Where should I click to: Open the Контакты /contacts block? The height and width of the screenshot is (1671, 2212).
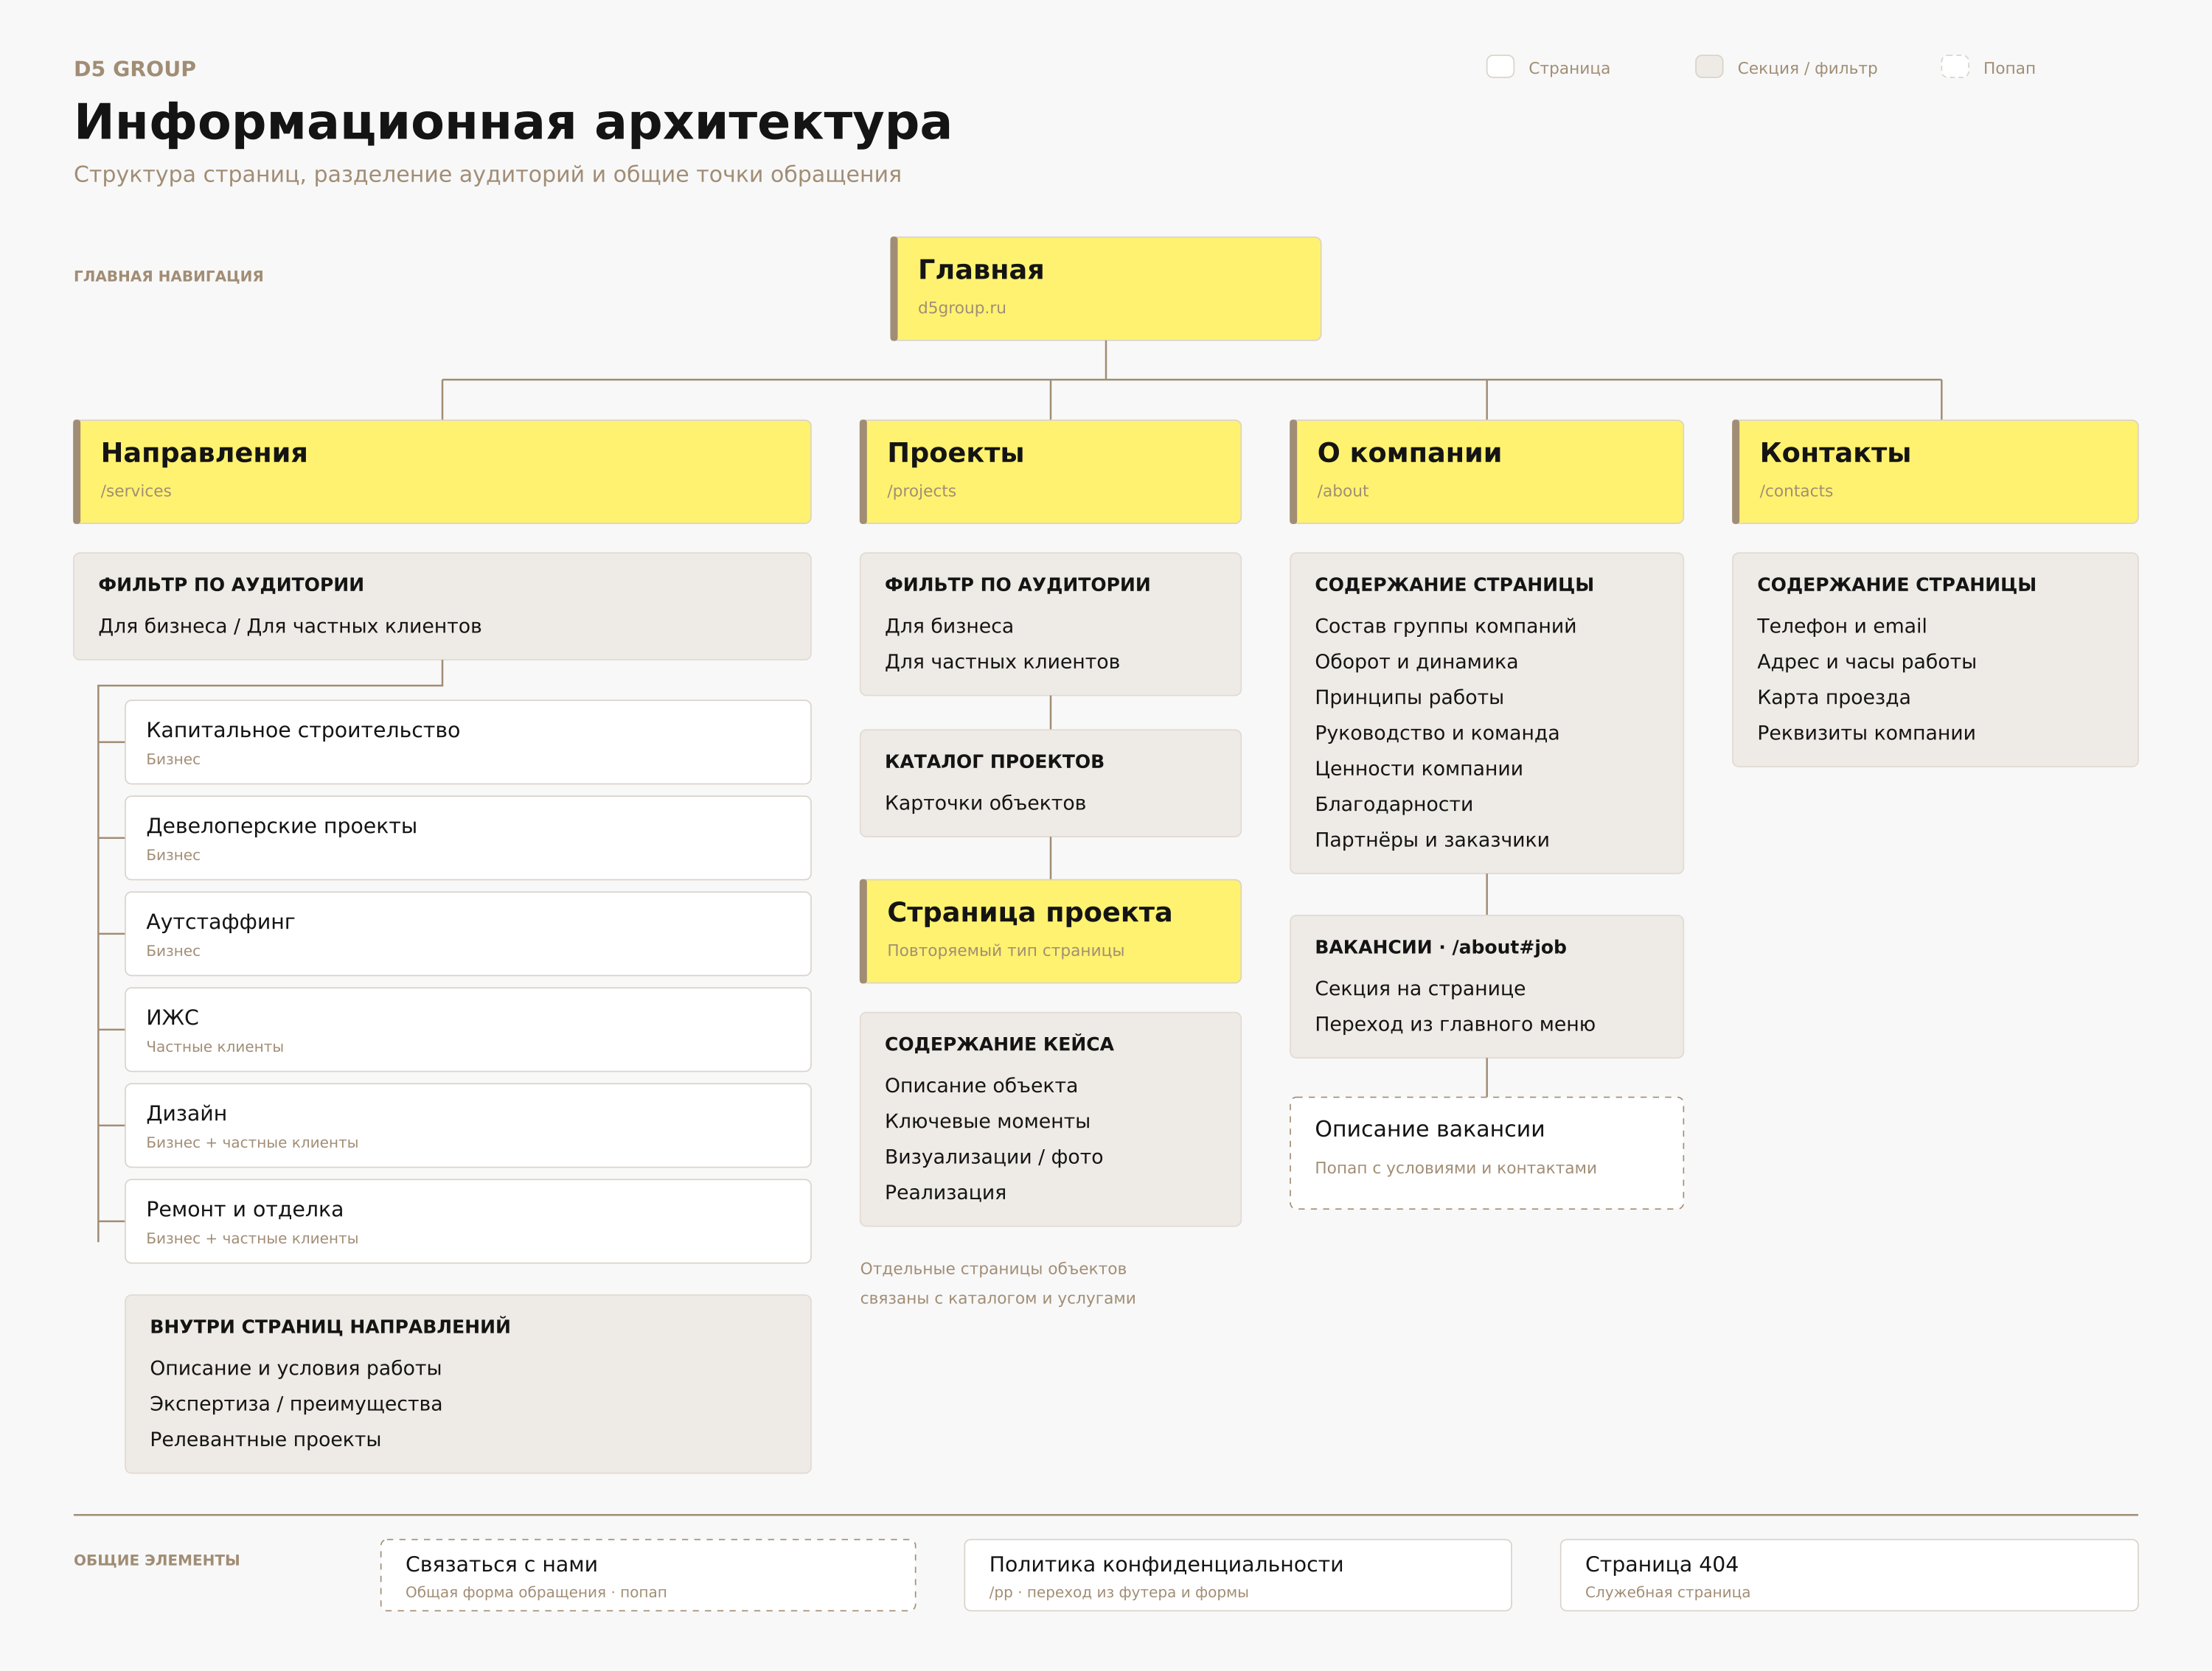point(1934,472)
